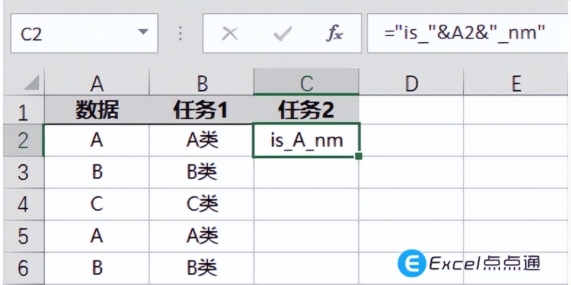Select column A header

(98, 82)
